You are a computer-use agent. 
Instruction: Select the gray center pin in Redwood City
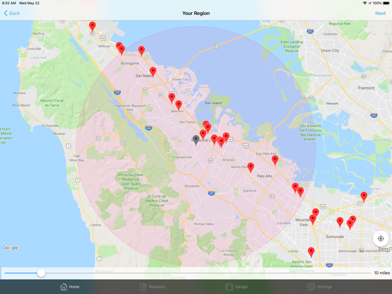pos(196,140)
